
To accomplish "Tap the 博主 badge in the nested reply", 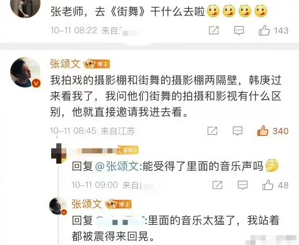I will [x=118, y=205].
